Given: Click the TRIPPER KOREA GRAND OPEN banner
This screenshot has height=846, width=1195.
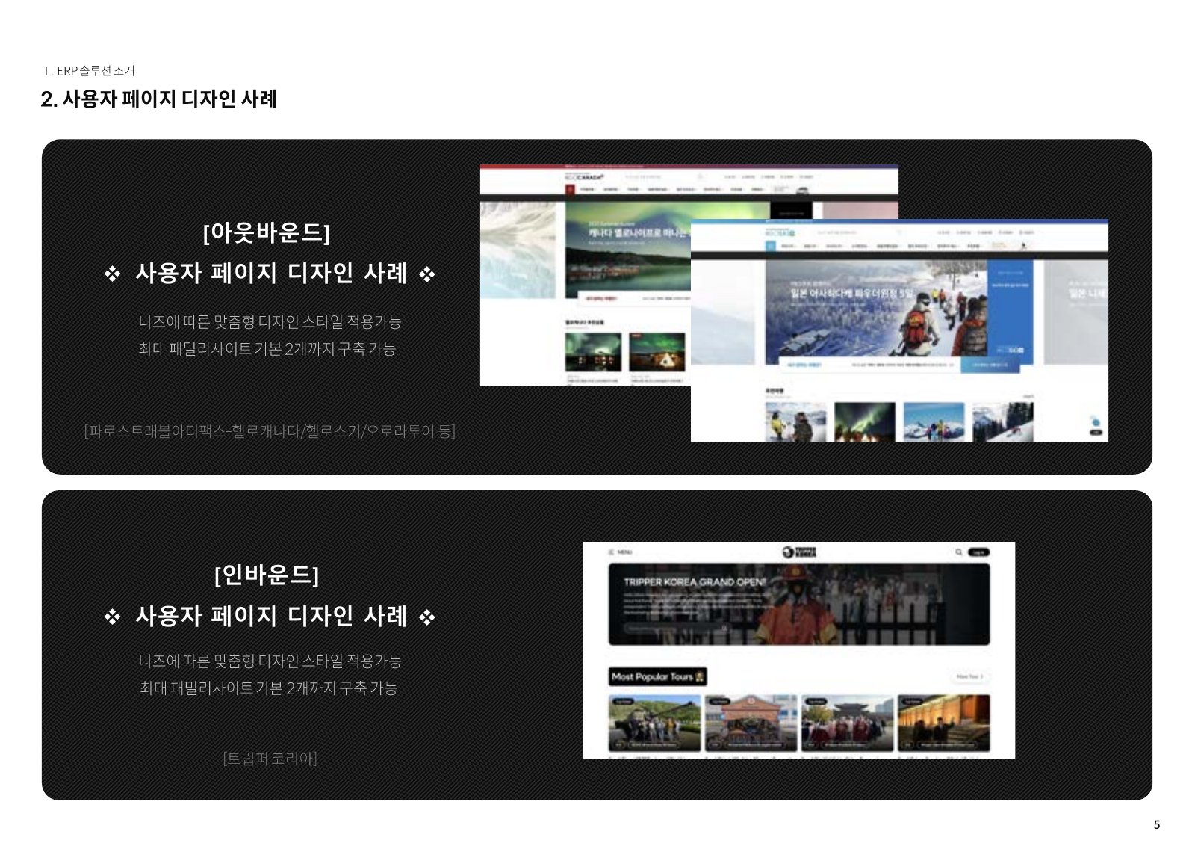Looking at the screenshot, I should 799,604.
